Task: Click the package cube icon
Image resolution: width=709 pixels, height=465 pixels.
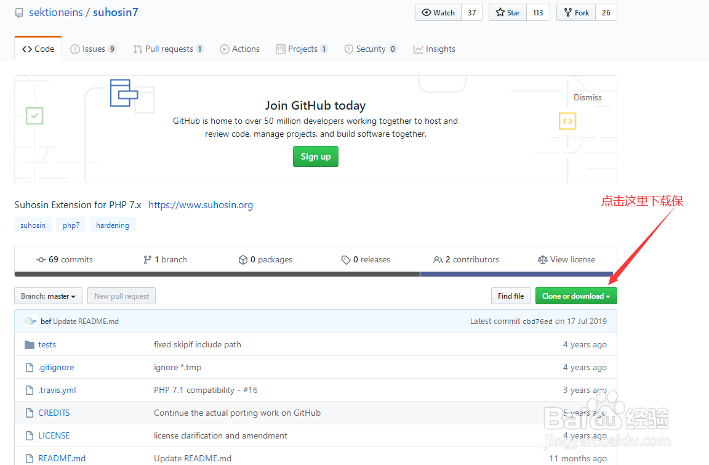Action: [x=243, y=260]
